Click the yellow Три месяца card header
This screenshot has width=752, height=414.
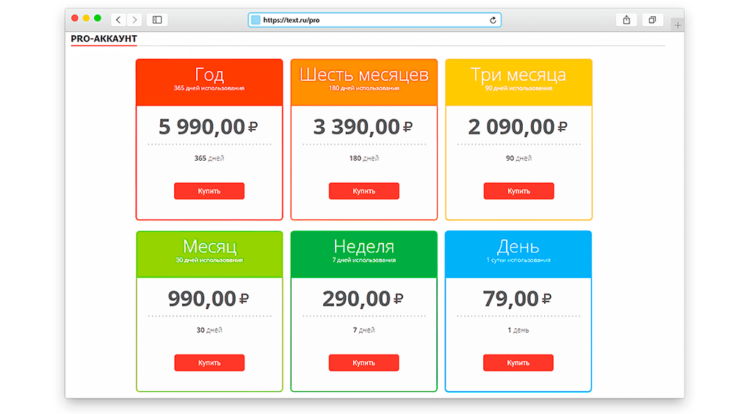point(519,82)
